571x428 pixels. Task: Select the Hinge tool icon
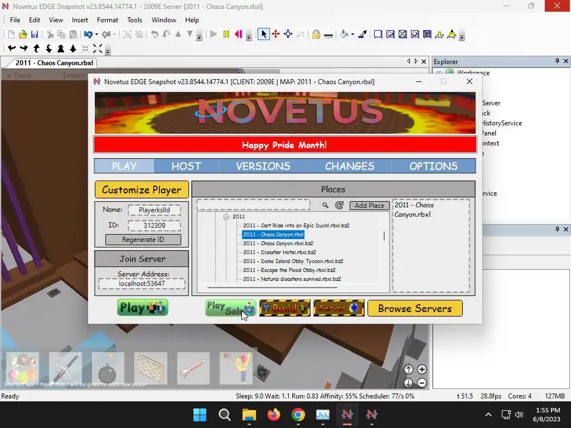[x=439, y=34]
